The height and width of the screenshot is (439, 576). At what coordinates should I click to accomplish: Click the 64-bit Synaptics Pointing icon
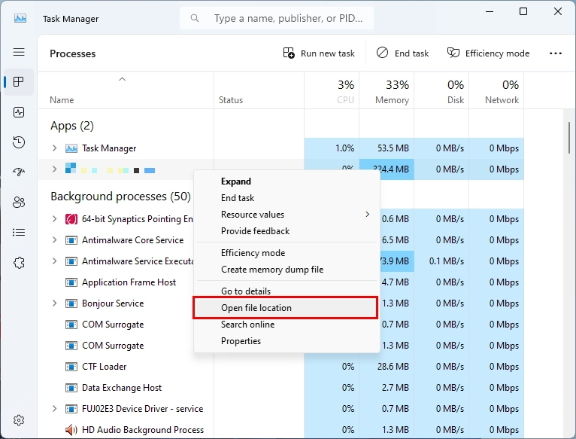click(71, 219)
